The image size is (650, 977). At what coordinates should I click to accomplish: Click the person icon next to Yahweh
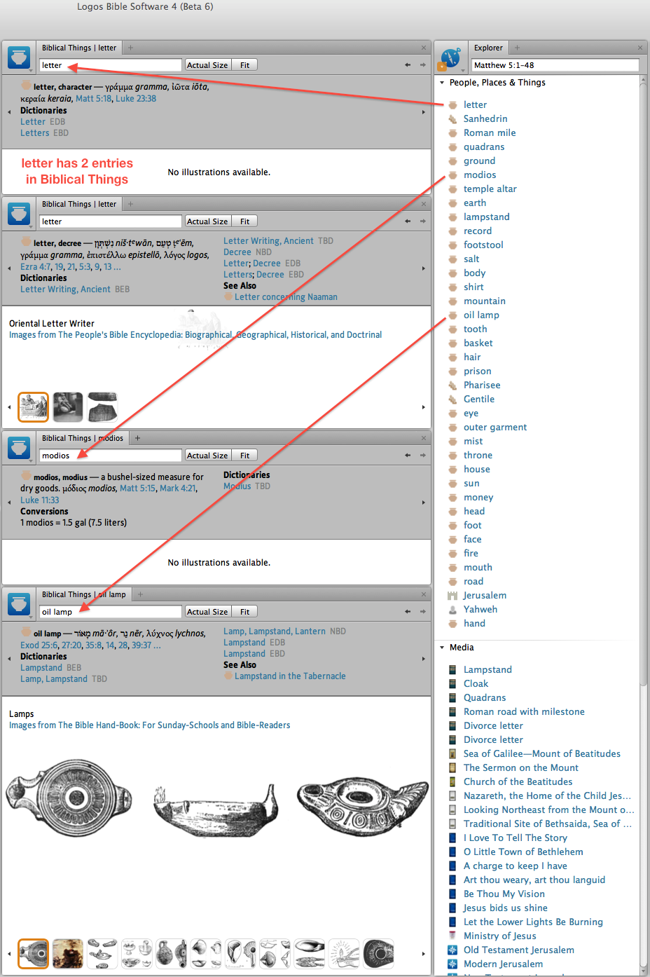[452, 610]
